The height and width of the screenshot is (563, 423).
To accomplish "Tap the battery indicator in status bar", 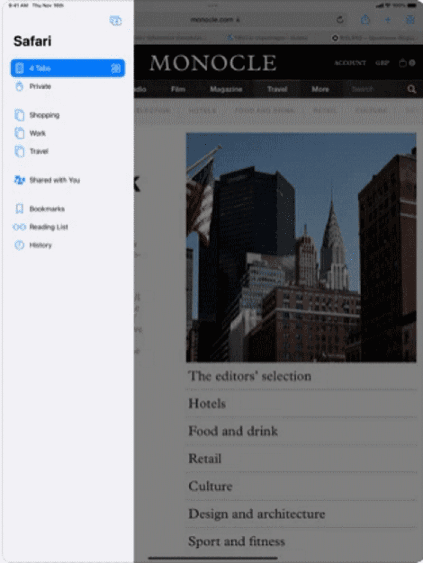I will click(412, 6).
